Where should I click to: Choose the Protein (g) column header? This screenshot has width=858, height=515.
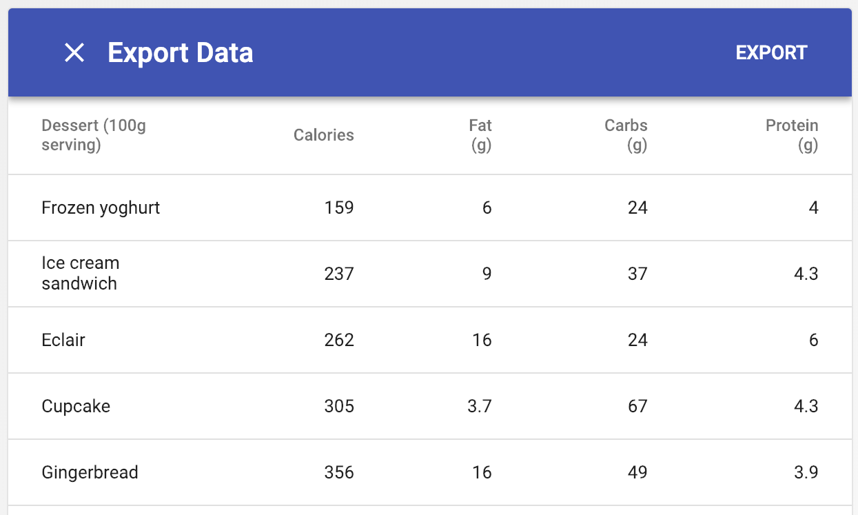coord(792,136)
